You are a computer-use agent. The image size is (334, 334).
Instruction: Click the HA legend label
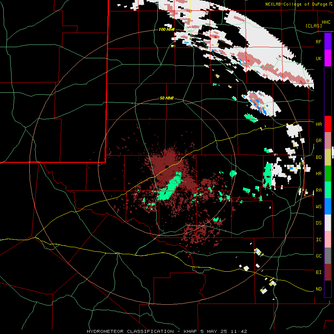[318, 124]
